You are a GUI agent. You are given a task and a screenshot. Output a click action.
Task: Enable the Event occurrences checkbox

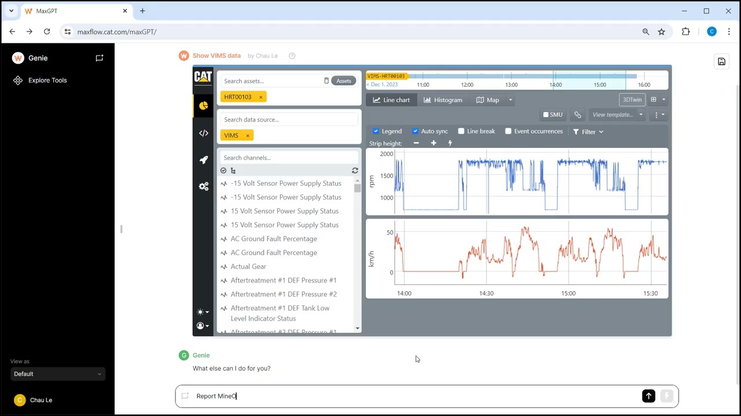[x=508, y=131]
